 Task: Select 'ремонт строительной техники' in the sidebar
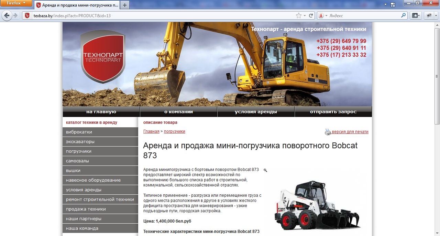pyautogui.click(x=100, y=200)
